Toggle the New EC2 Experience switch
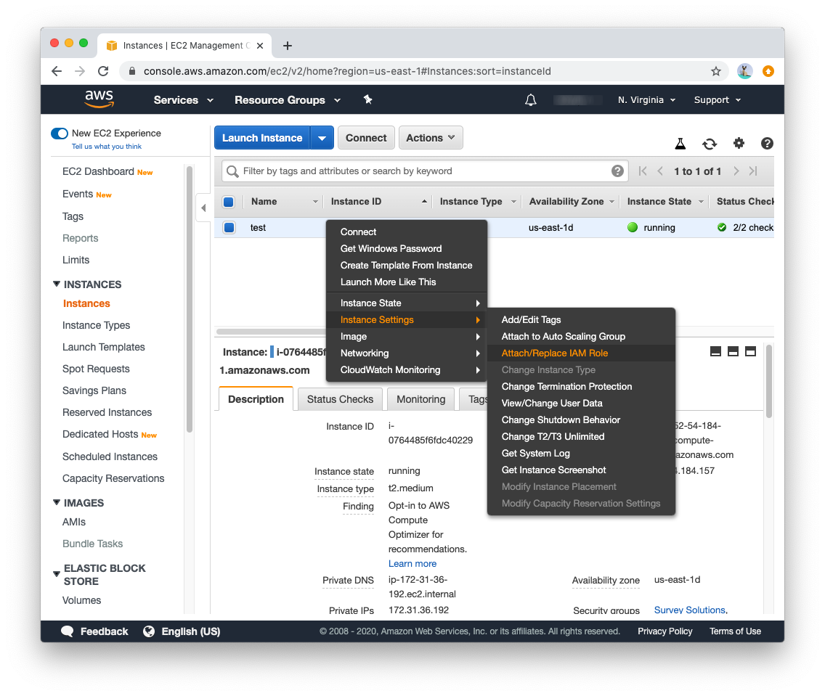The height and width of the screenshot is (696, 825). coord(60,134)
